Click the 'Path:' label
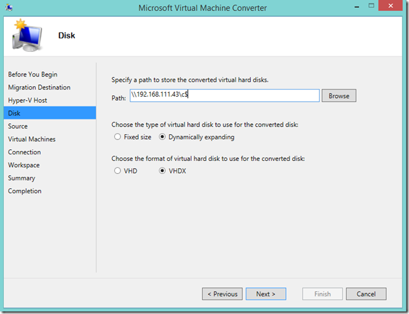 [x=119, y=98]
